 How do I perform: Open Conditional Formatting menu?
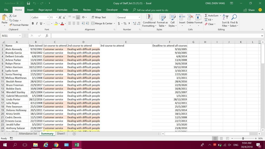tap(149, 21)
